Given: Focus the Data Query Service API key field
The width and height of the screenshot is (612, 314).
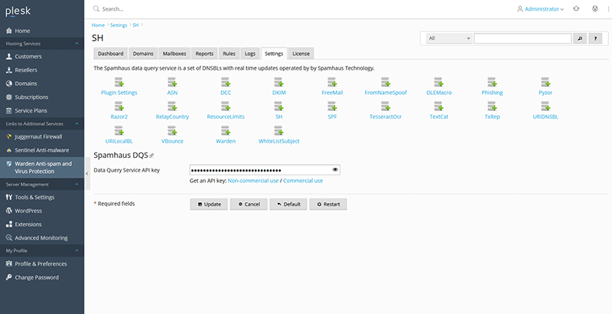Looking at the screenshot, I should coord(260,169).
